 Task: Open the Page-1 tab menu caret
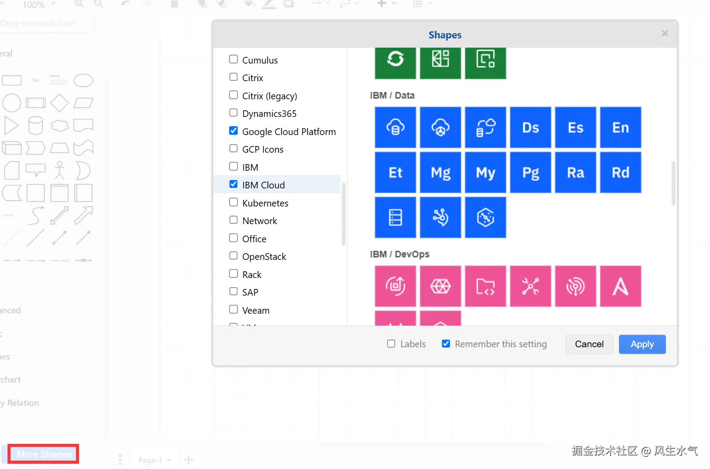169,460
